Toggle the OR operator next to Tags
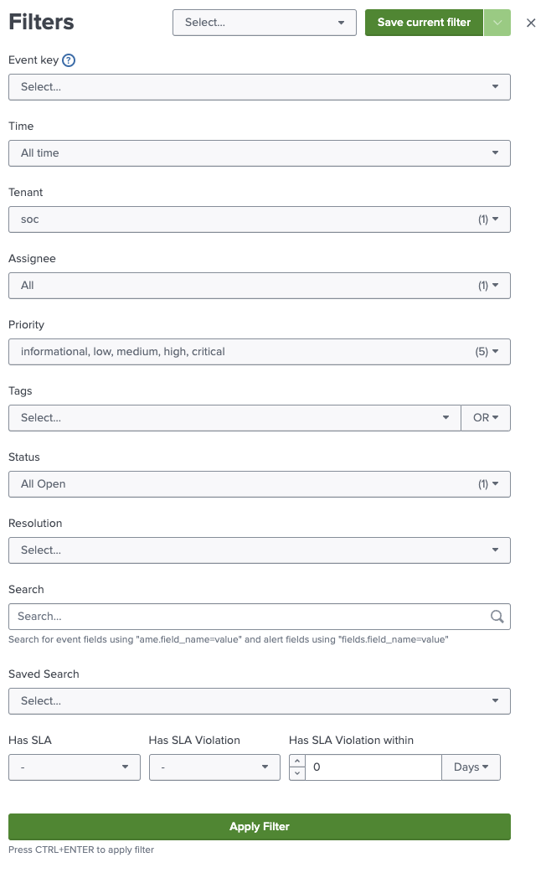Viewport: 546px width, 878px height. tap(486, 417)
